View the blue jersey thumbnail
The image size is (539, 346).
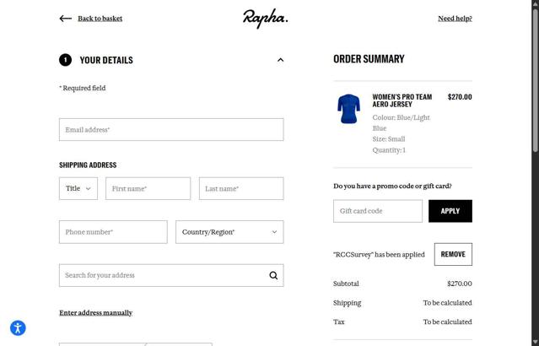(x=348, y=110)
